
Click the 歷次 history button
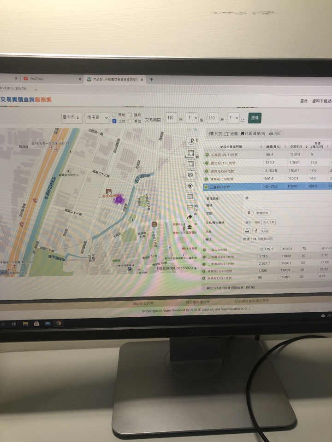(x=248, y=222)
